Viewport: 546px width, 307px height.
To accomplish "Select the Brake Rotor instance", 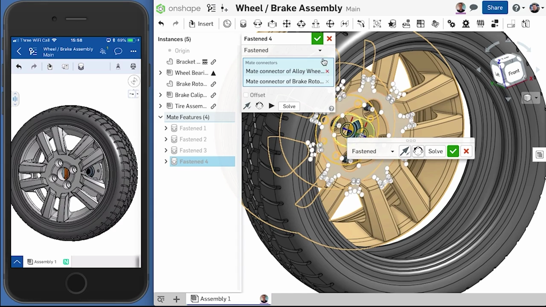I will tap(191, 84).
